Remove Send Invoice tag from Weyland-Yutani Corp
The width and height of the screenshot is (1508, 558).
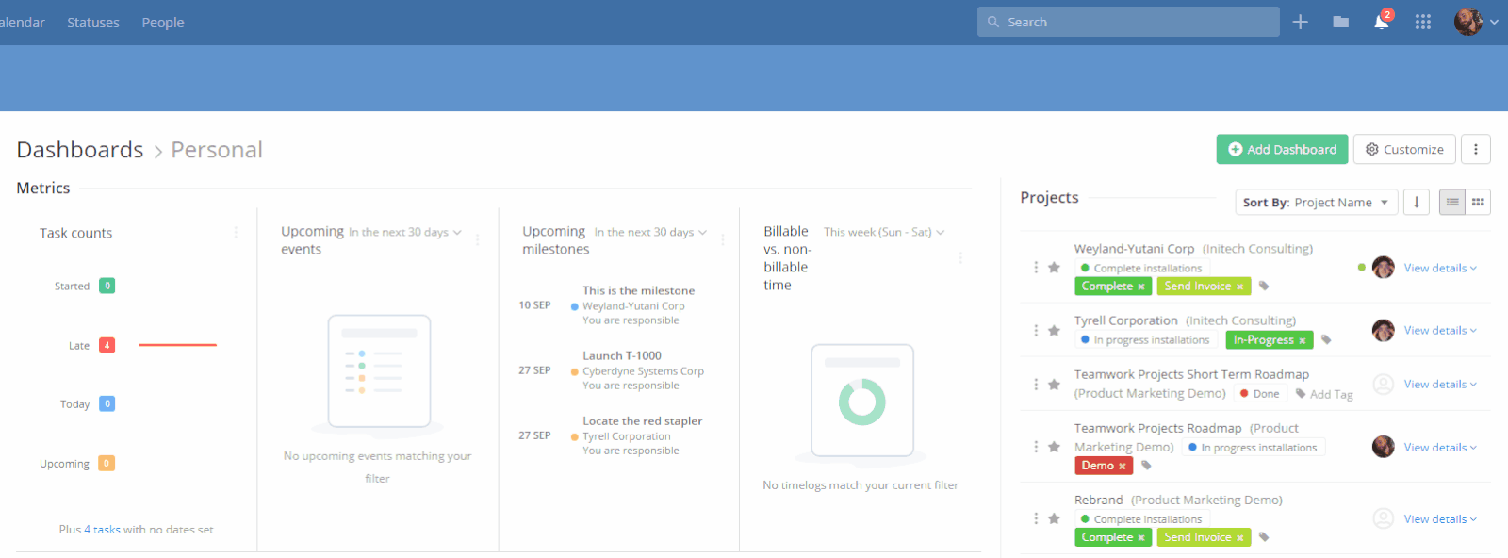coord(1240,287)
